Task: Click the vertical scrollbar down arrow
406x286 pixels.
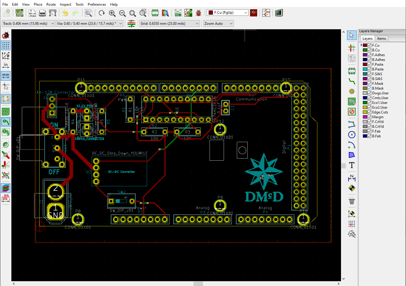Action: [343, 279]
